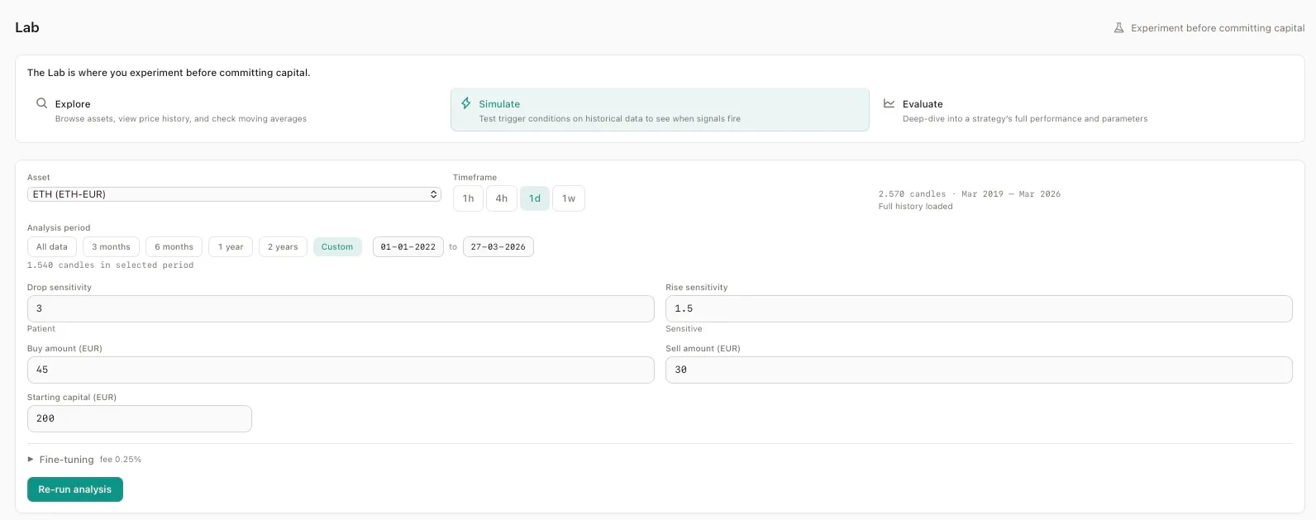Open the ETH (ETH-EUR) asset dropdown
This screenshot has width=1316, height=520.
click(234, 194)
